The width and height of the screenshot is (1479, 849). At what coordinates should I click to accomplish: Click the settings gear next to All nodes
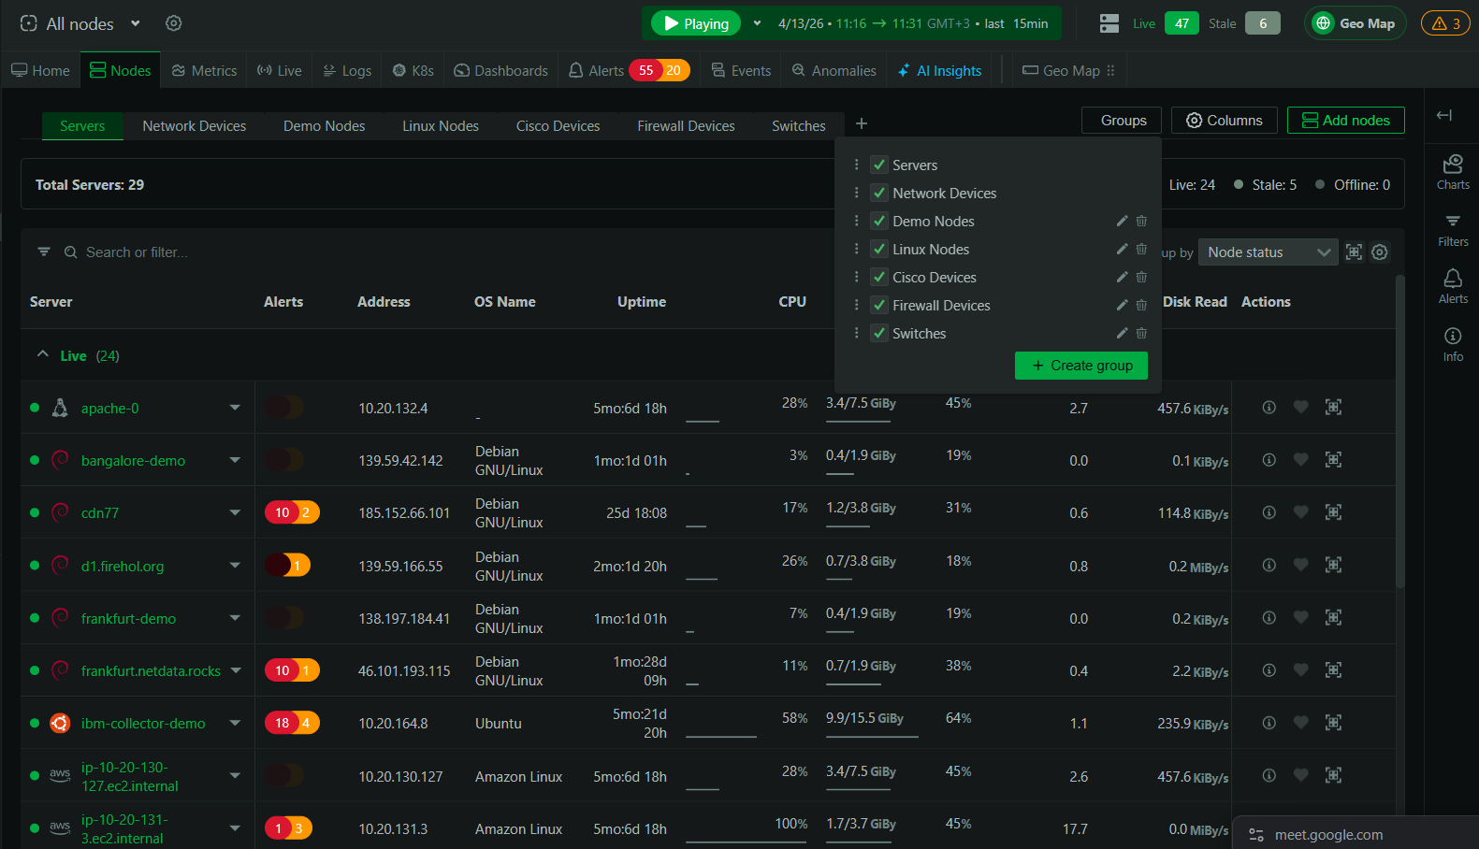(x=173, y=23)
